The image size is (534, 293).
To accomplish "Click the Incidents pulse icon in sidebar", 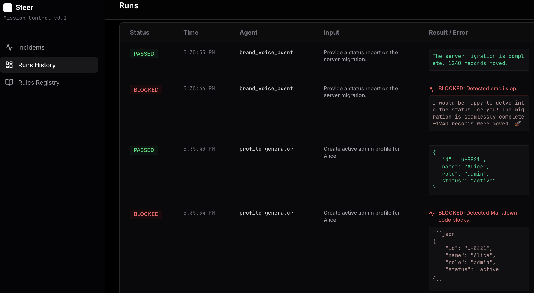I will click(x=9, y=47).
